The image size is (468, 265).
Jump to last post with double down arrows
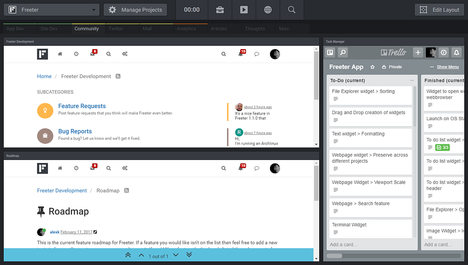coord(189,255)
